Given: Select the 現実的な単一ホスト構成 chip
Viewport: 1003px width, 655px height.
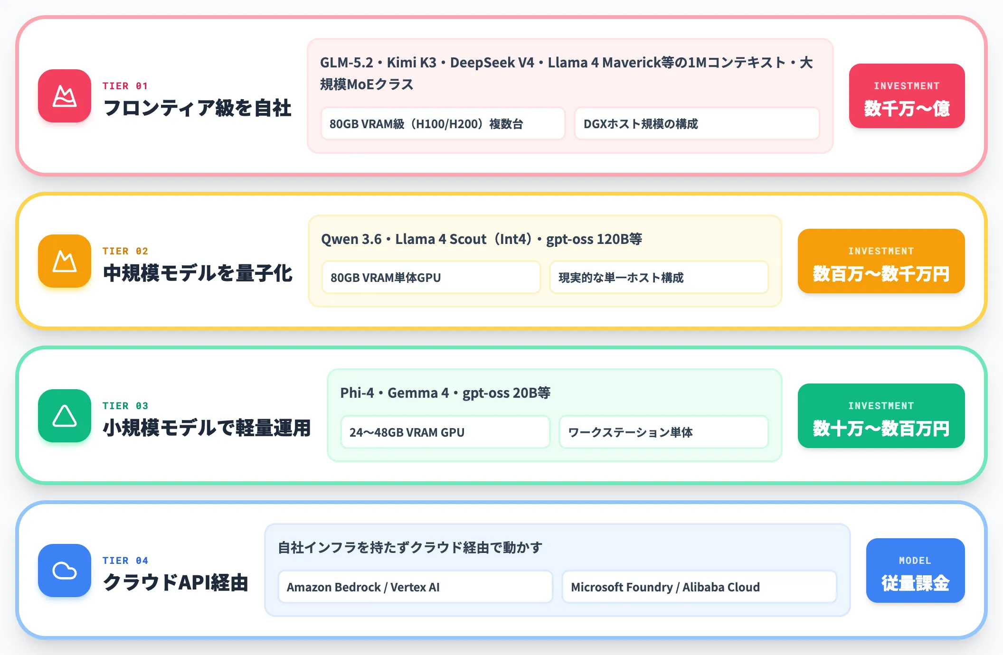Looking at the screenshot, I should [x=659, y=277].
